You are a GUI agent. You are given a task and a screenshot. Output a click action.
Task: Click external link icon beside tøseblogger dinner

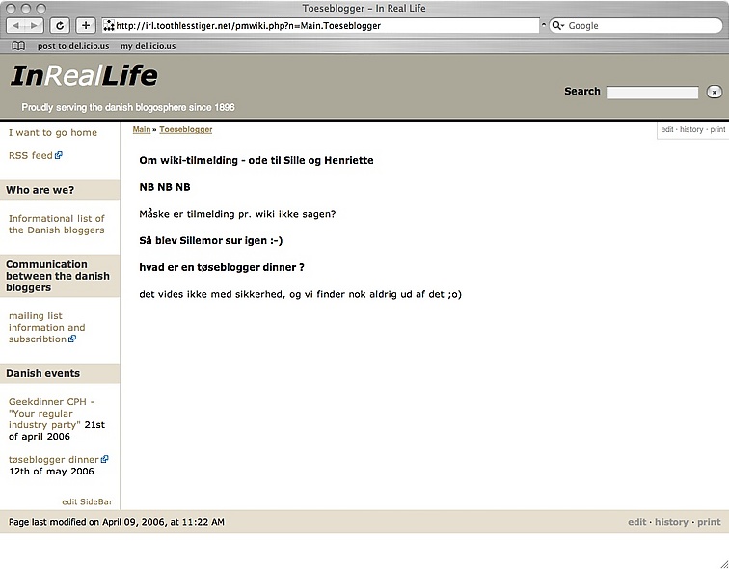[104, 459]
